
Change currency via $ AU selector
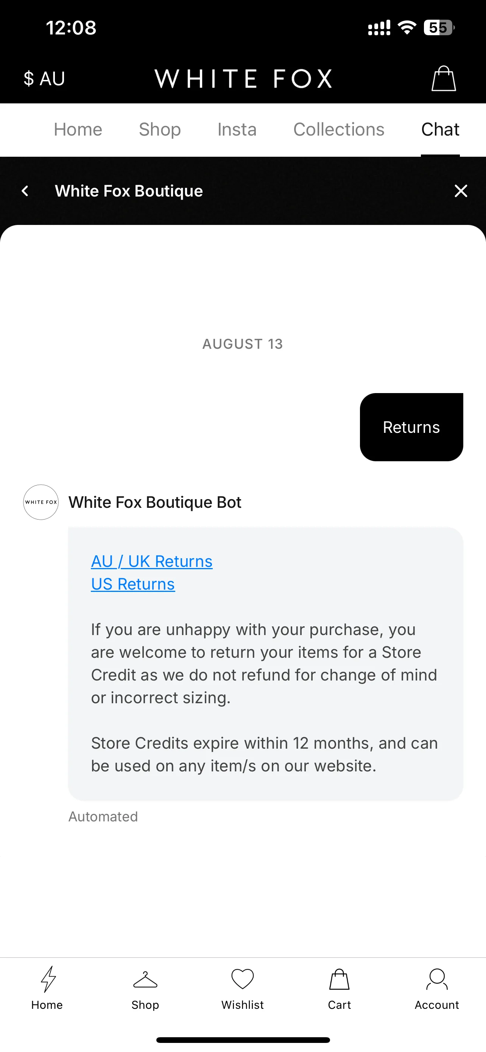tap(44, 78)
